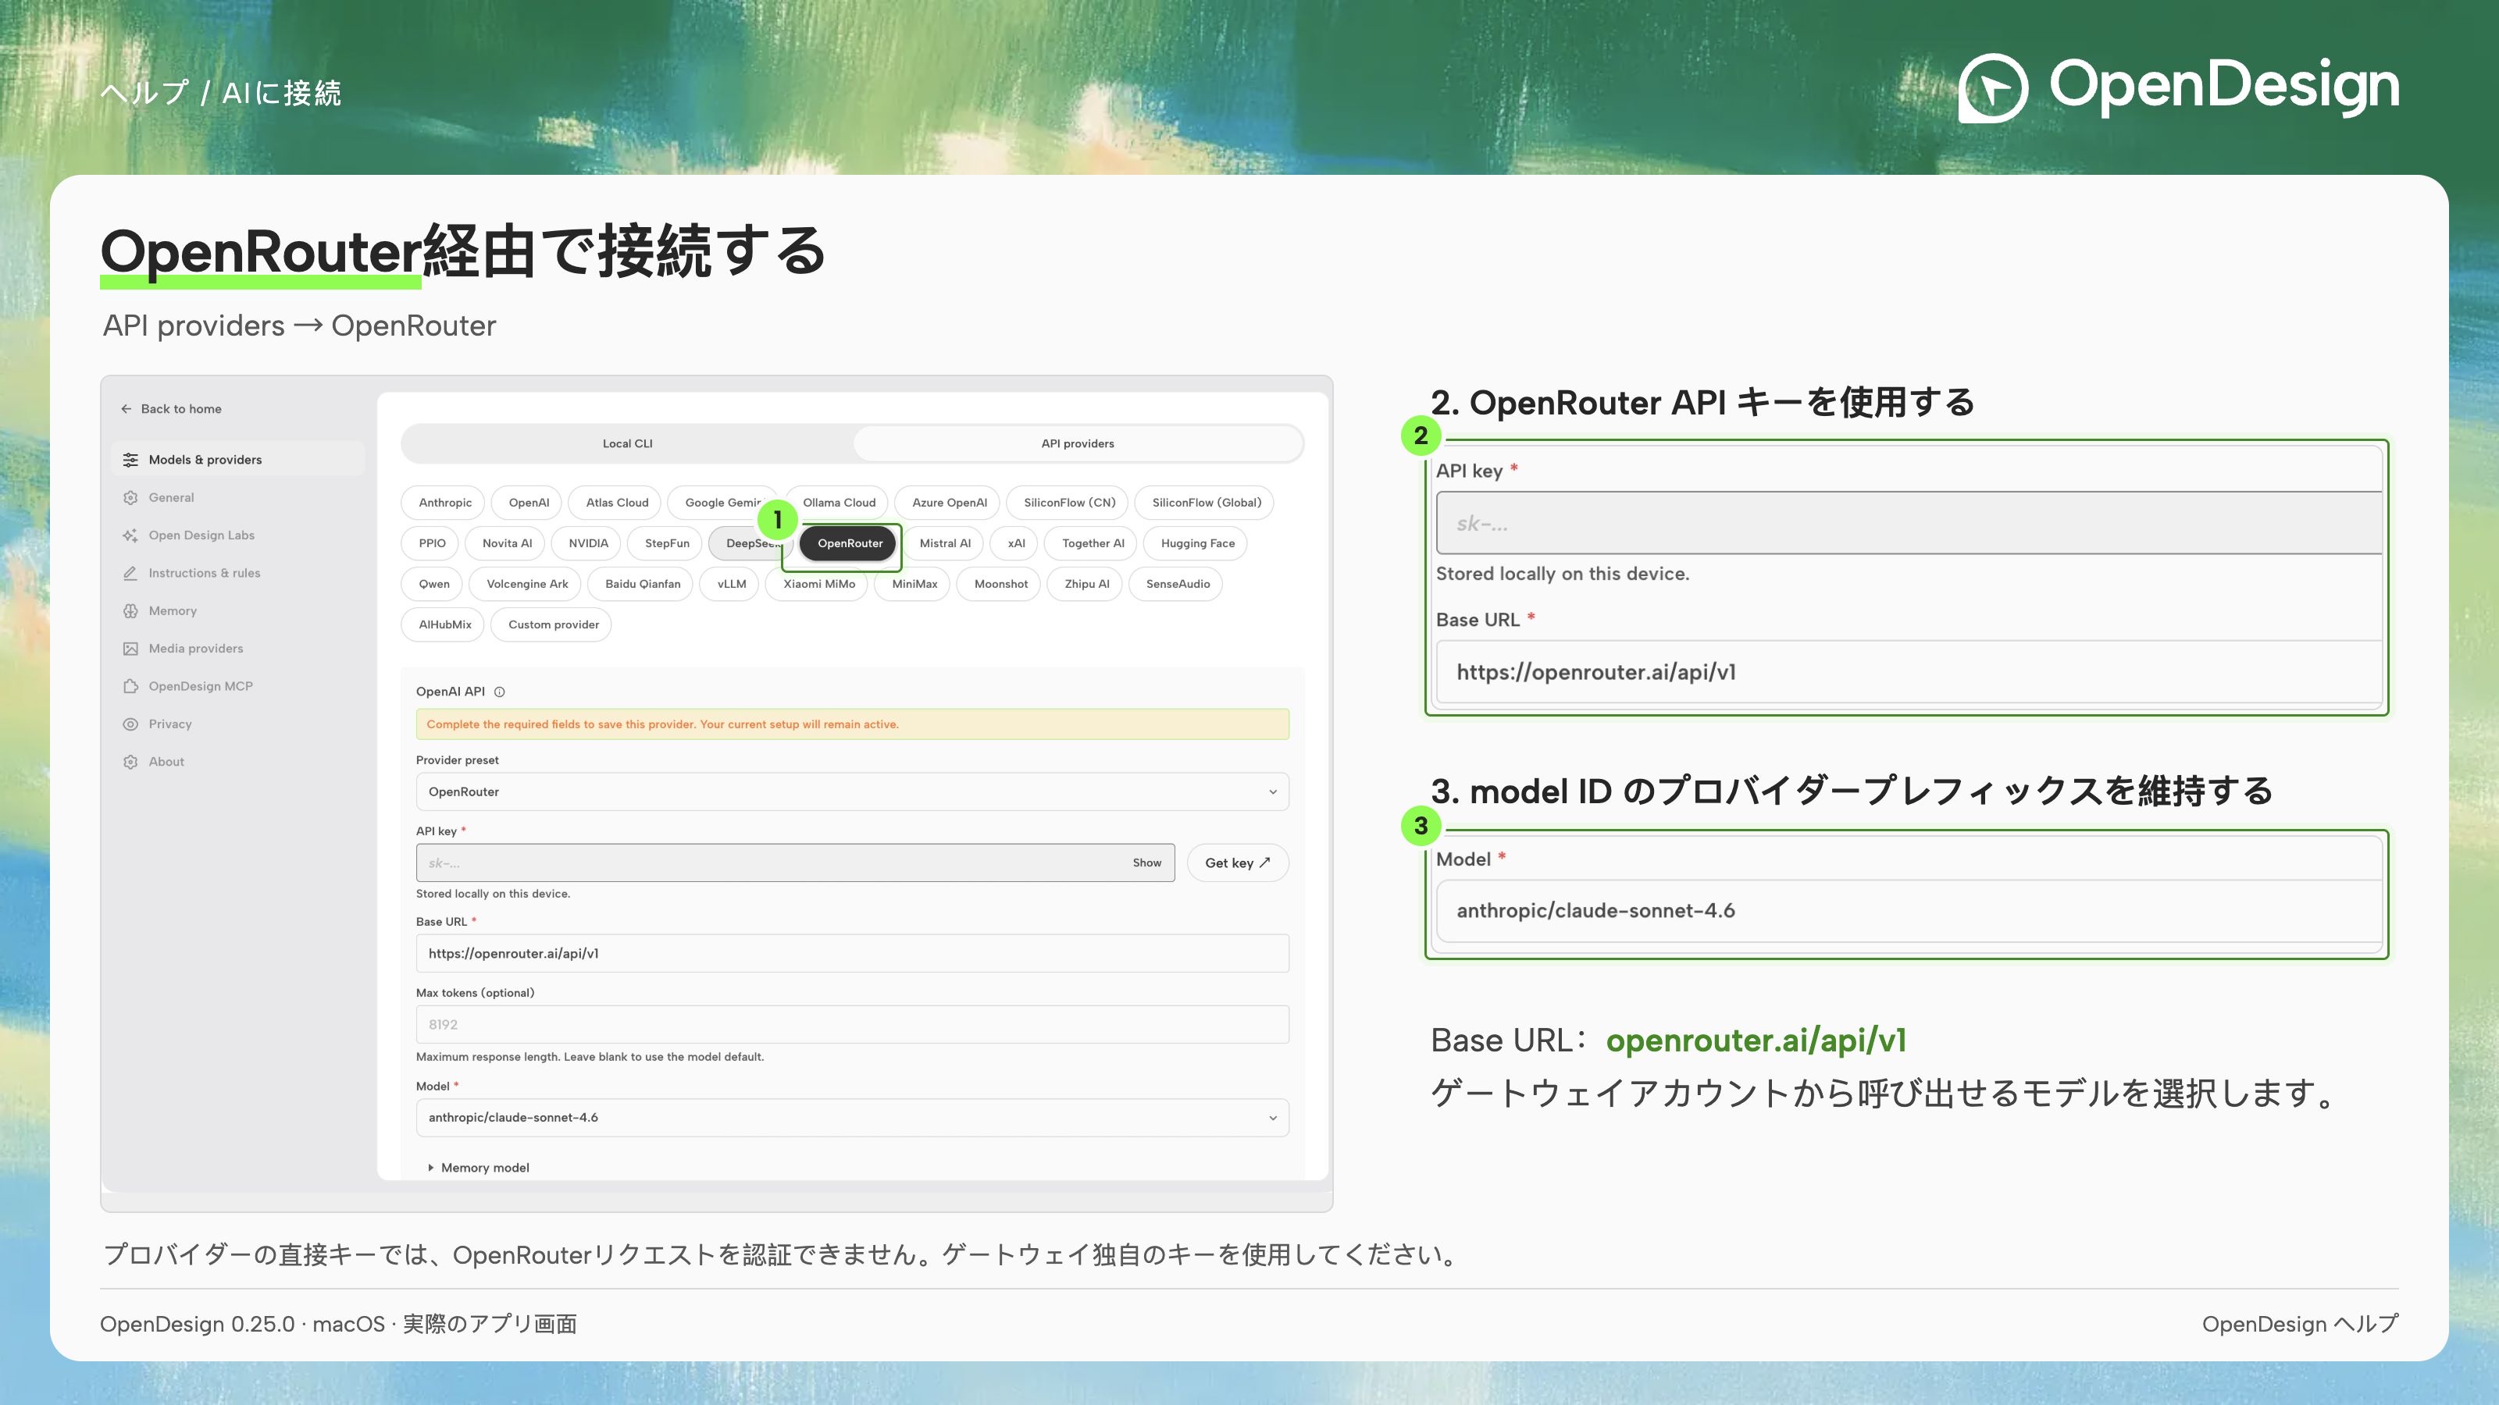The image size is (2499, 1405).
Task: Click the OpenDesign MCP puzzle icon
Action: point(130,687)
